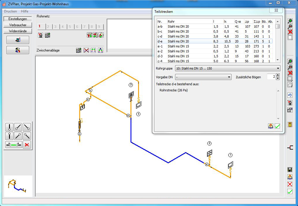Image resolution: width=298 pixels, height=206 pixels.
Task: Confirm Teilstrecken dialog with green checkmark
Action: 277,126
